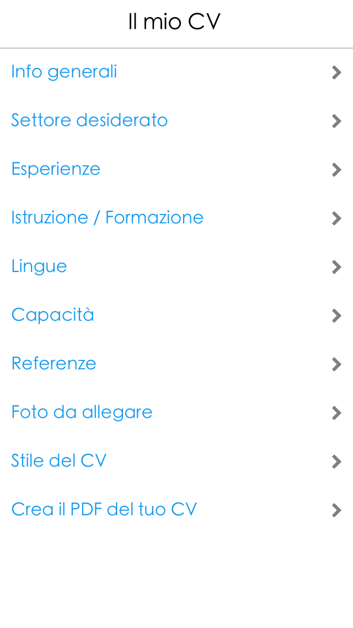
Task: Expand Referenze via the right arrow
Action: (x=336, y=364)
